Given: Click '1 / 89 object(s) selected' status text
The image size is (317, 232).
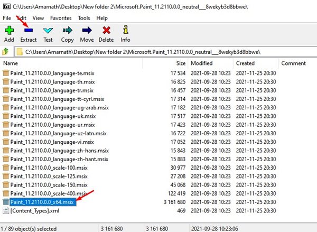Looking at the screenshot, I should (x=29, y=229).
